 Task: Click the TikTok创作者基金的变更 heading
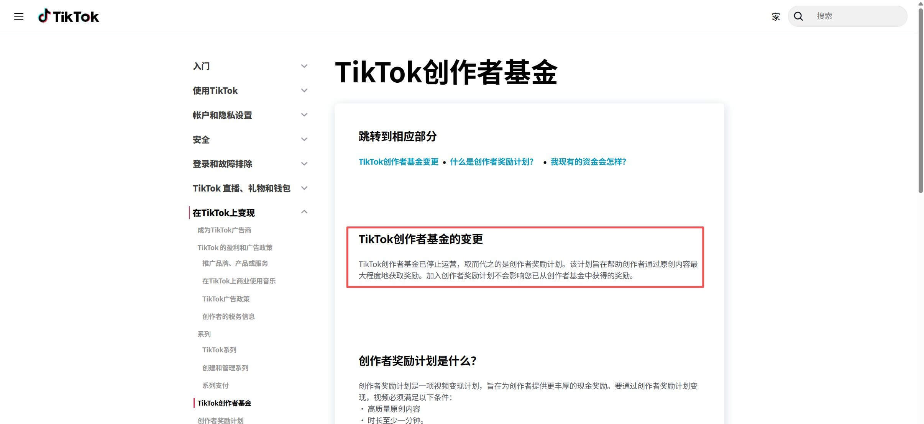(420, 239)
